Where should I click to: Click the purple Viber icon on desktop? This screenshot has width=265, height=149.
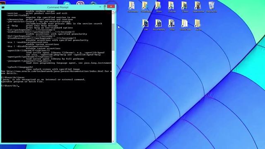click(80, 3)
